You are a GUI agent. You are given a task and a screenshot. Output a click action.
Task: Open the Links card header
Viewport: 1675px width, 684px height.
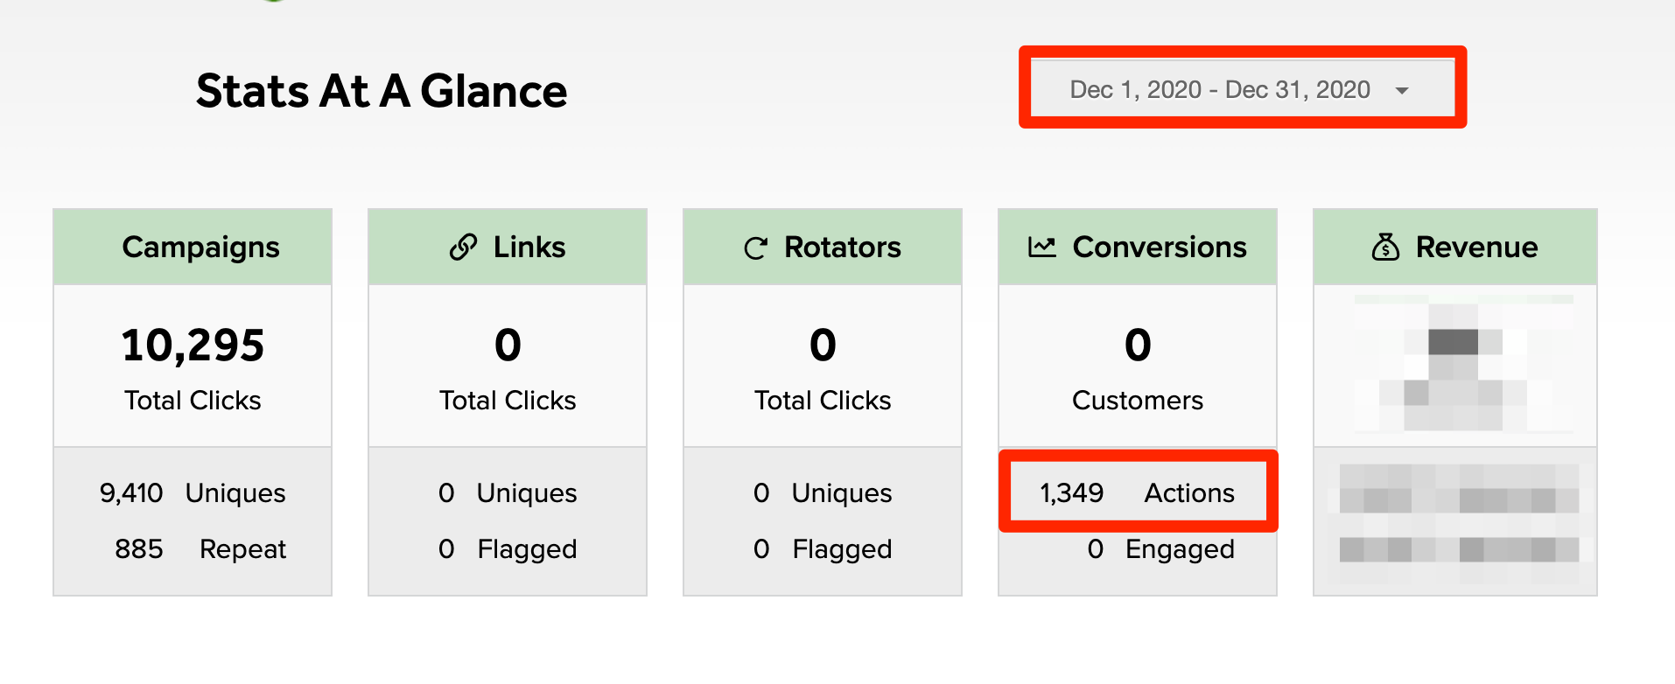[529, 248]
